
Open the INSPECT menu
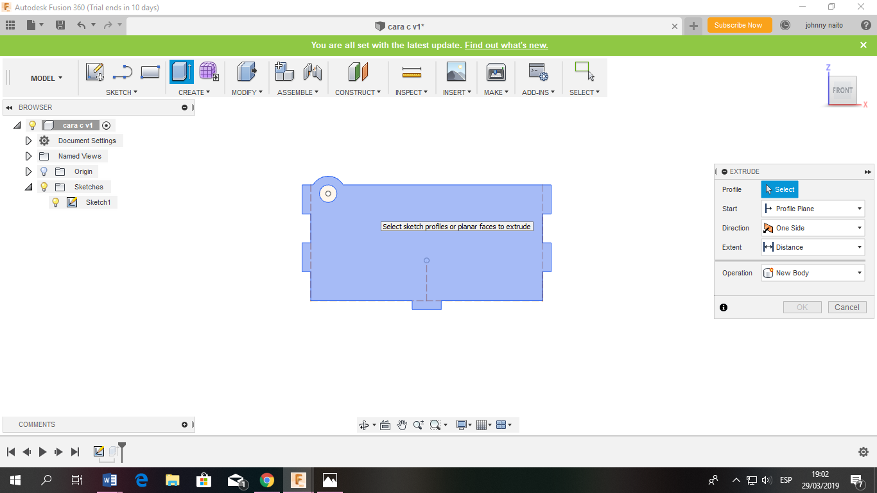[x=412, y=92]
